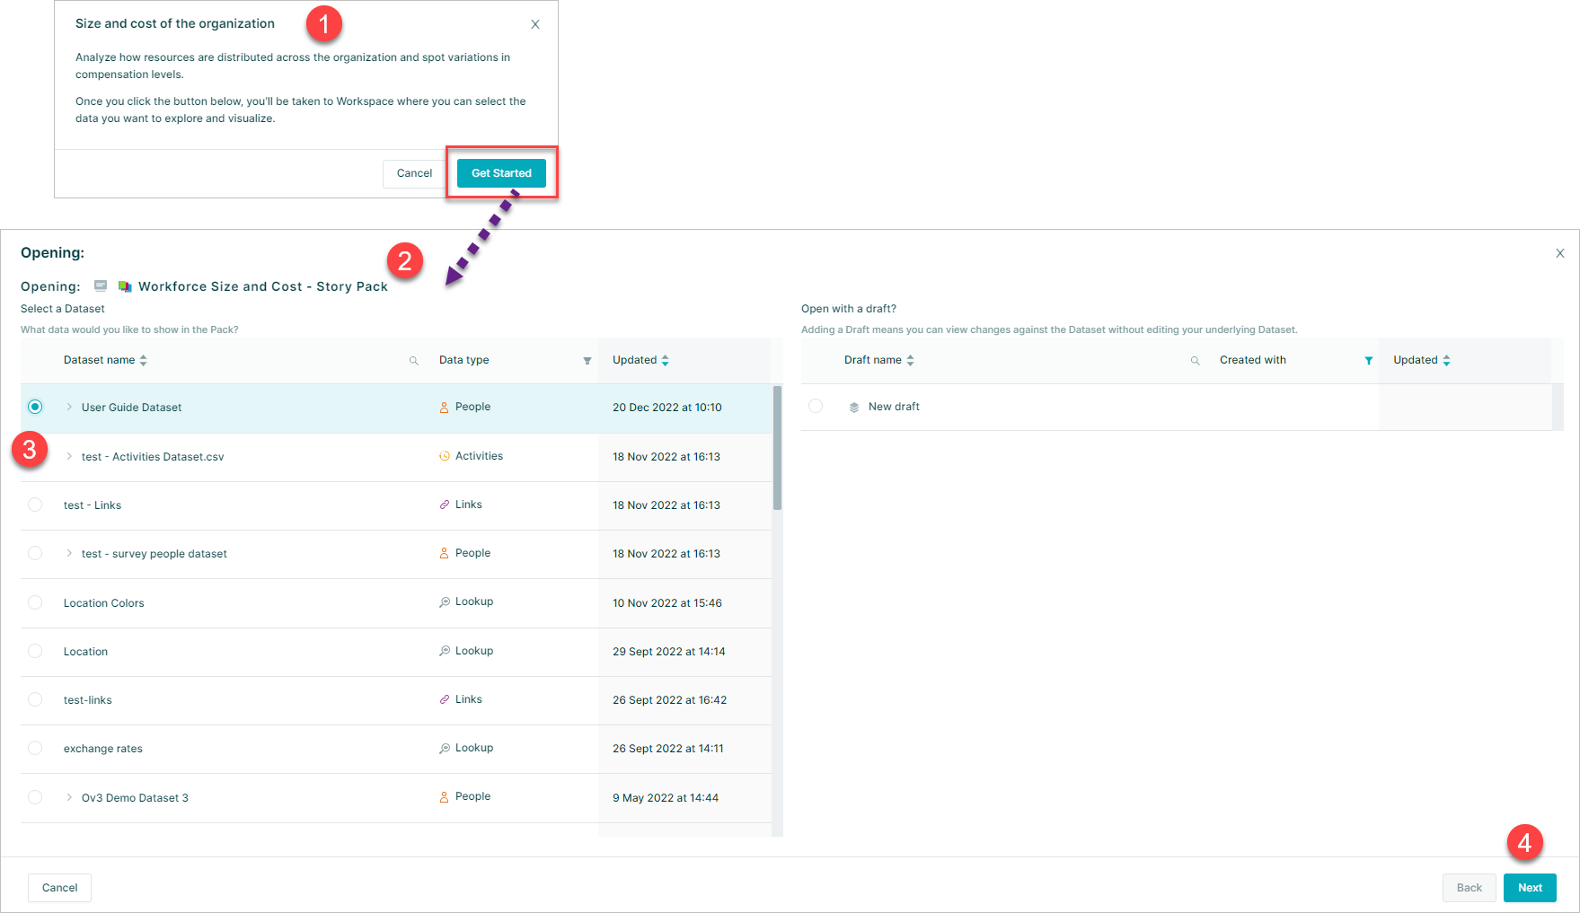Viewport: 1580px width, 913px height.
Task: Click the Dataset name search icon
Action: (414, 361)
